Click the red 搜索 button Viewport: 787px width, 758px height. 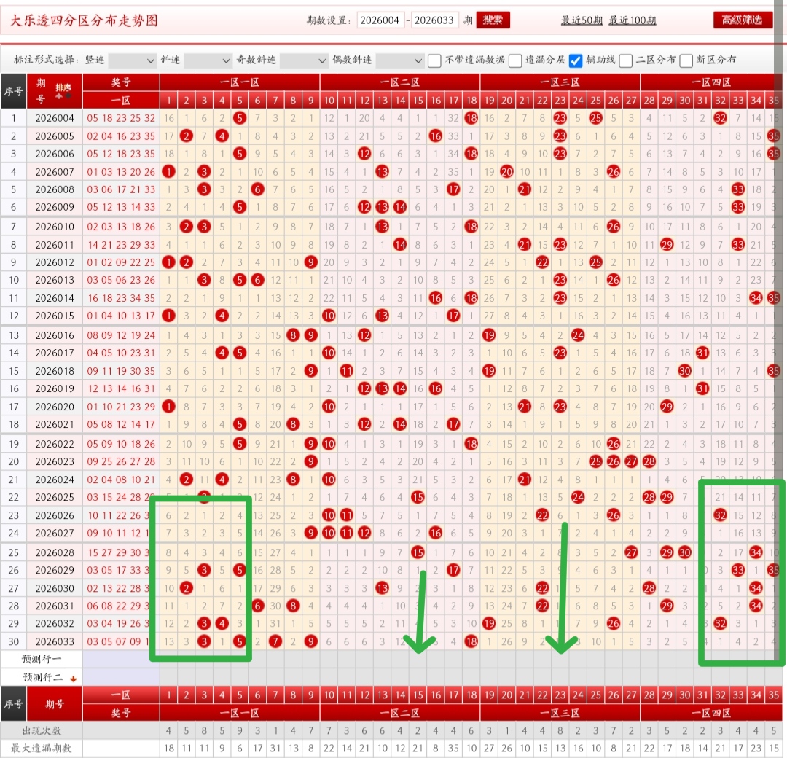point(493,20)
